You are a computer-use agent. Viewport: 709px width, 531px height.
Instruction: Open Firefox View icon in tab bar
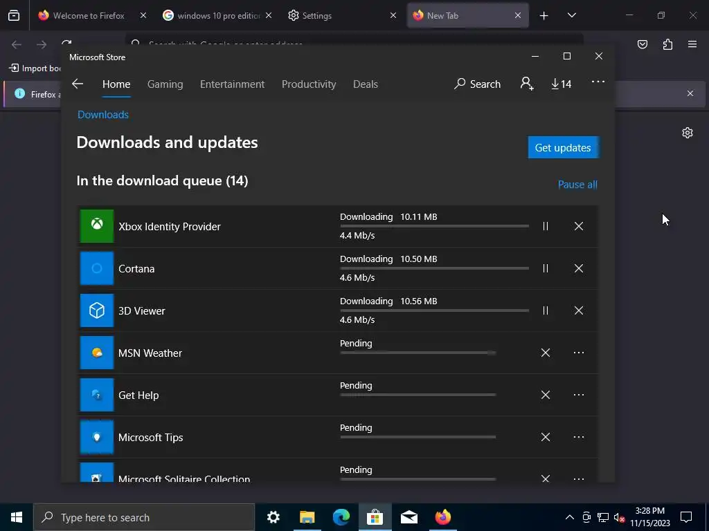click(x=14, y=15)
